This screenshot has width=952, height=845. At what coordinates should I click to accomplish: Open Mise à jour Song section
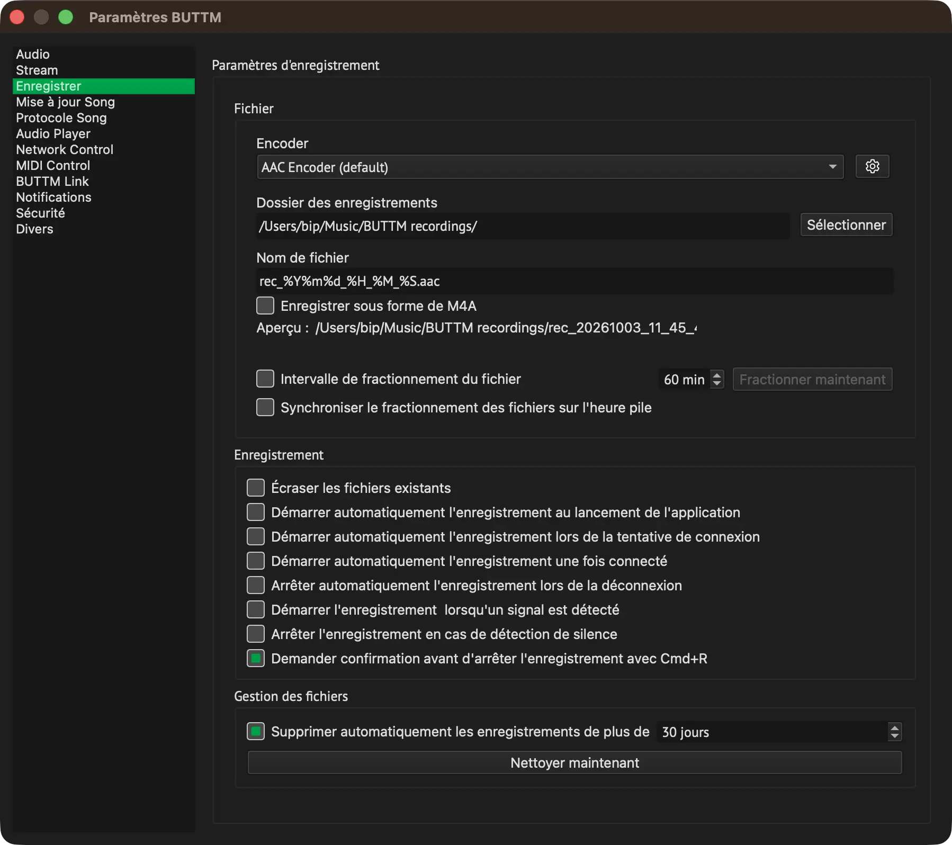click(104, 102)
